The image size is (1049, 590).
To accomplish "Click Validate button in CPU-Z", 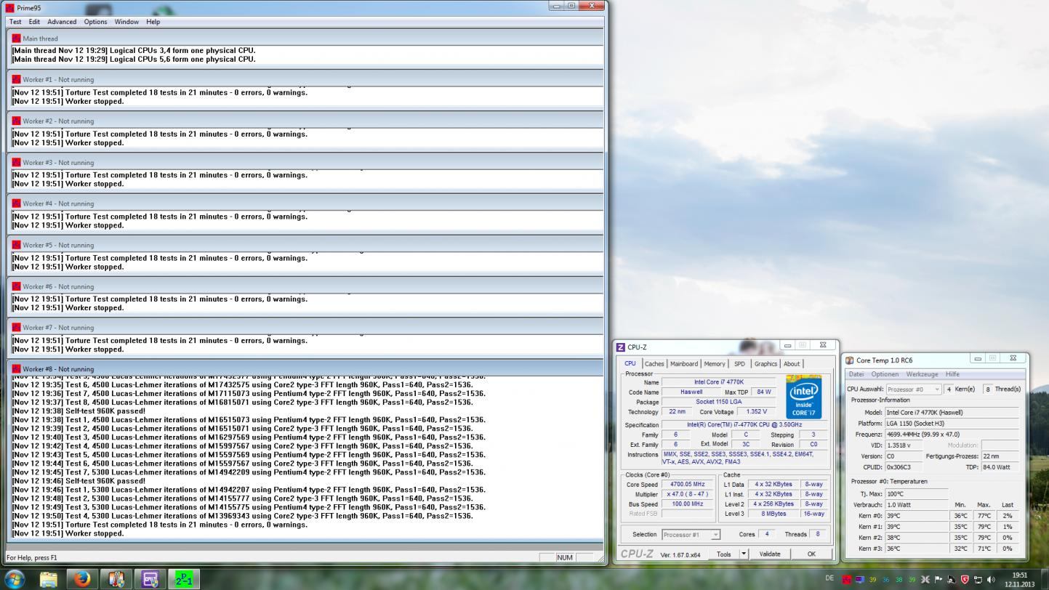I will click(770, 554).
